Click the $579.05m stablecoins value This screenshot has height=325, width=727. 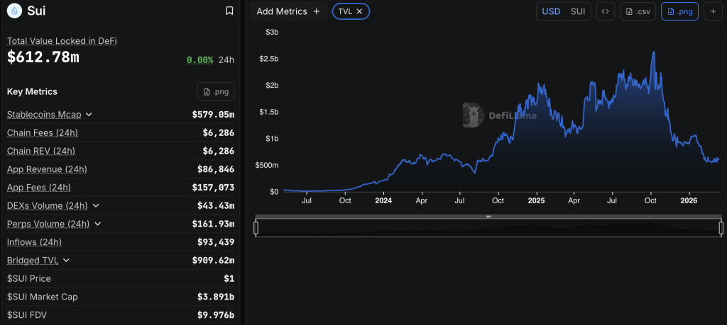click(x=213, y=115)
